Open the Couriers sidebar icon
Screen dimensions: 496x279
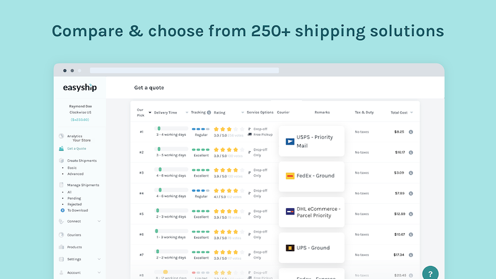click(61, 235)
